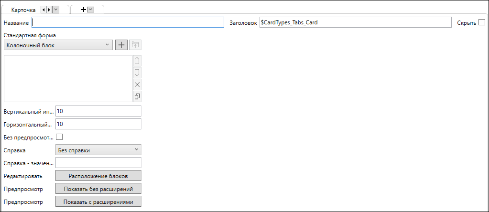Click the Расположение блоков button

pyautogui.click(x=98, y=176)
